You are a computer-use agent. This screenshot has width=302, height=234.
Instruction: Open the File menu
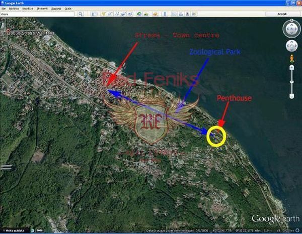point(4,9)
